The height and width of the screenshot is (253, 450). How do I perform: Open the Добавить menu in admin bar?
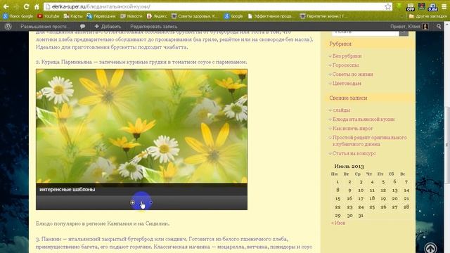(108, 27)
